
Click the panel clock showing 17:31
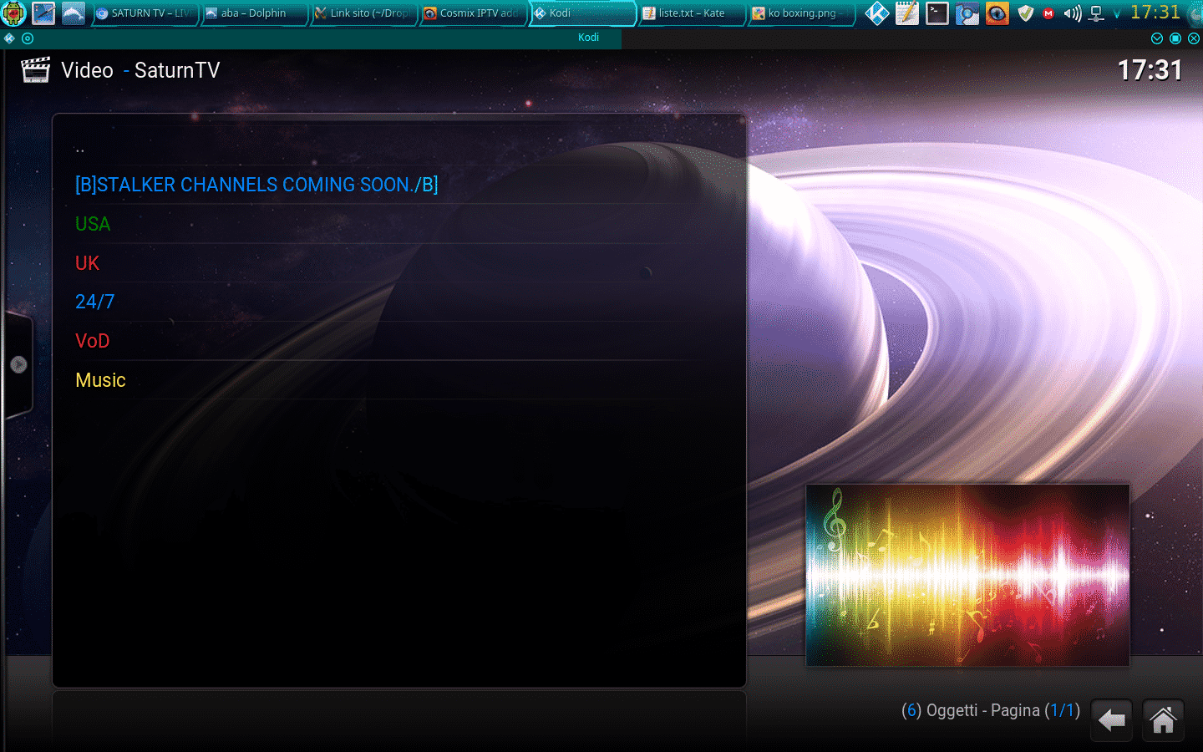(1155, 13)
